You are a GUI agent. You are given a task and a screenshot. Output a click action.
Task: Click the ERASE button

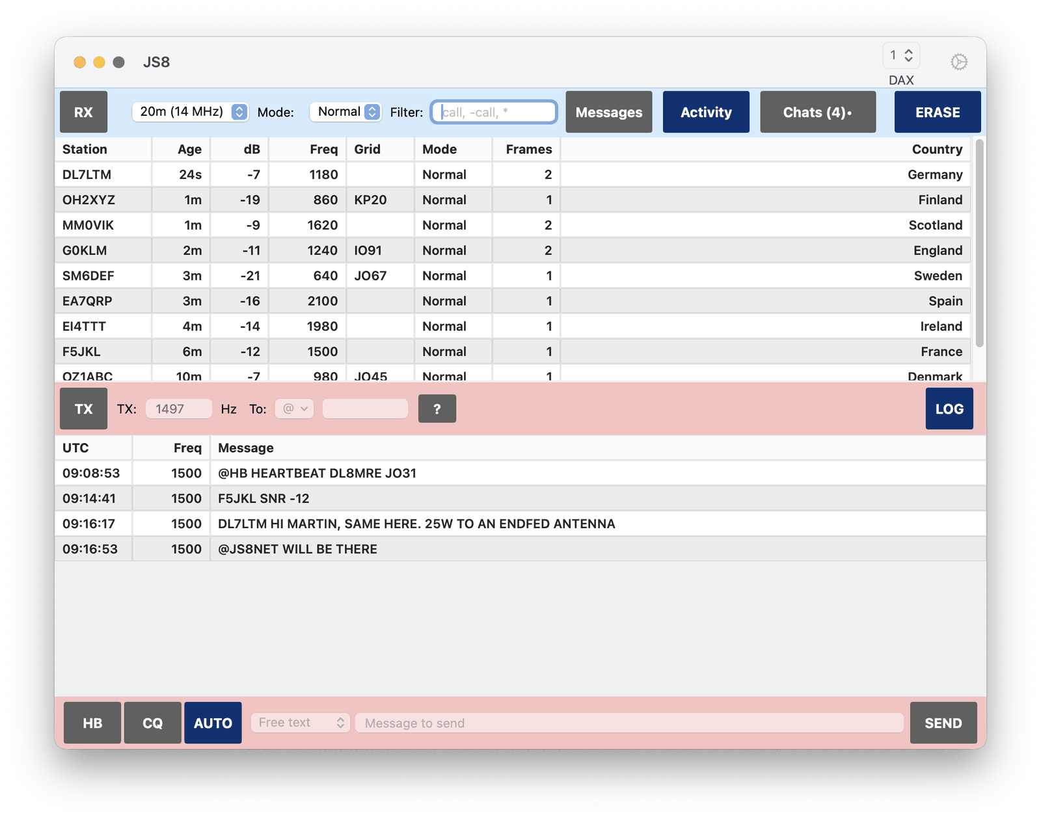[938, 112]
